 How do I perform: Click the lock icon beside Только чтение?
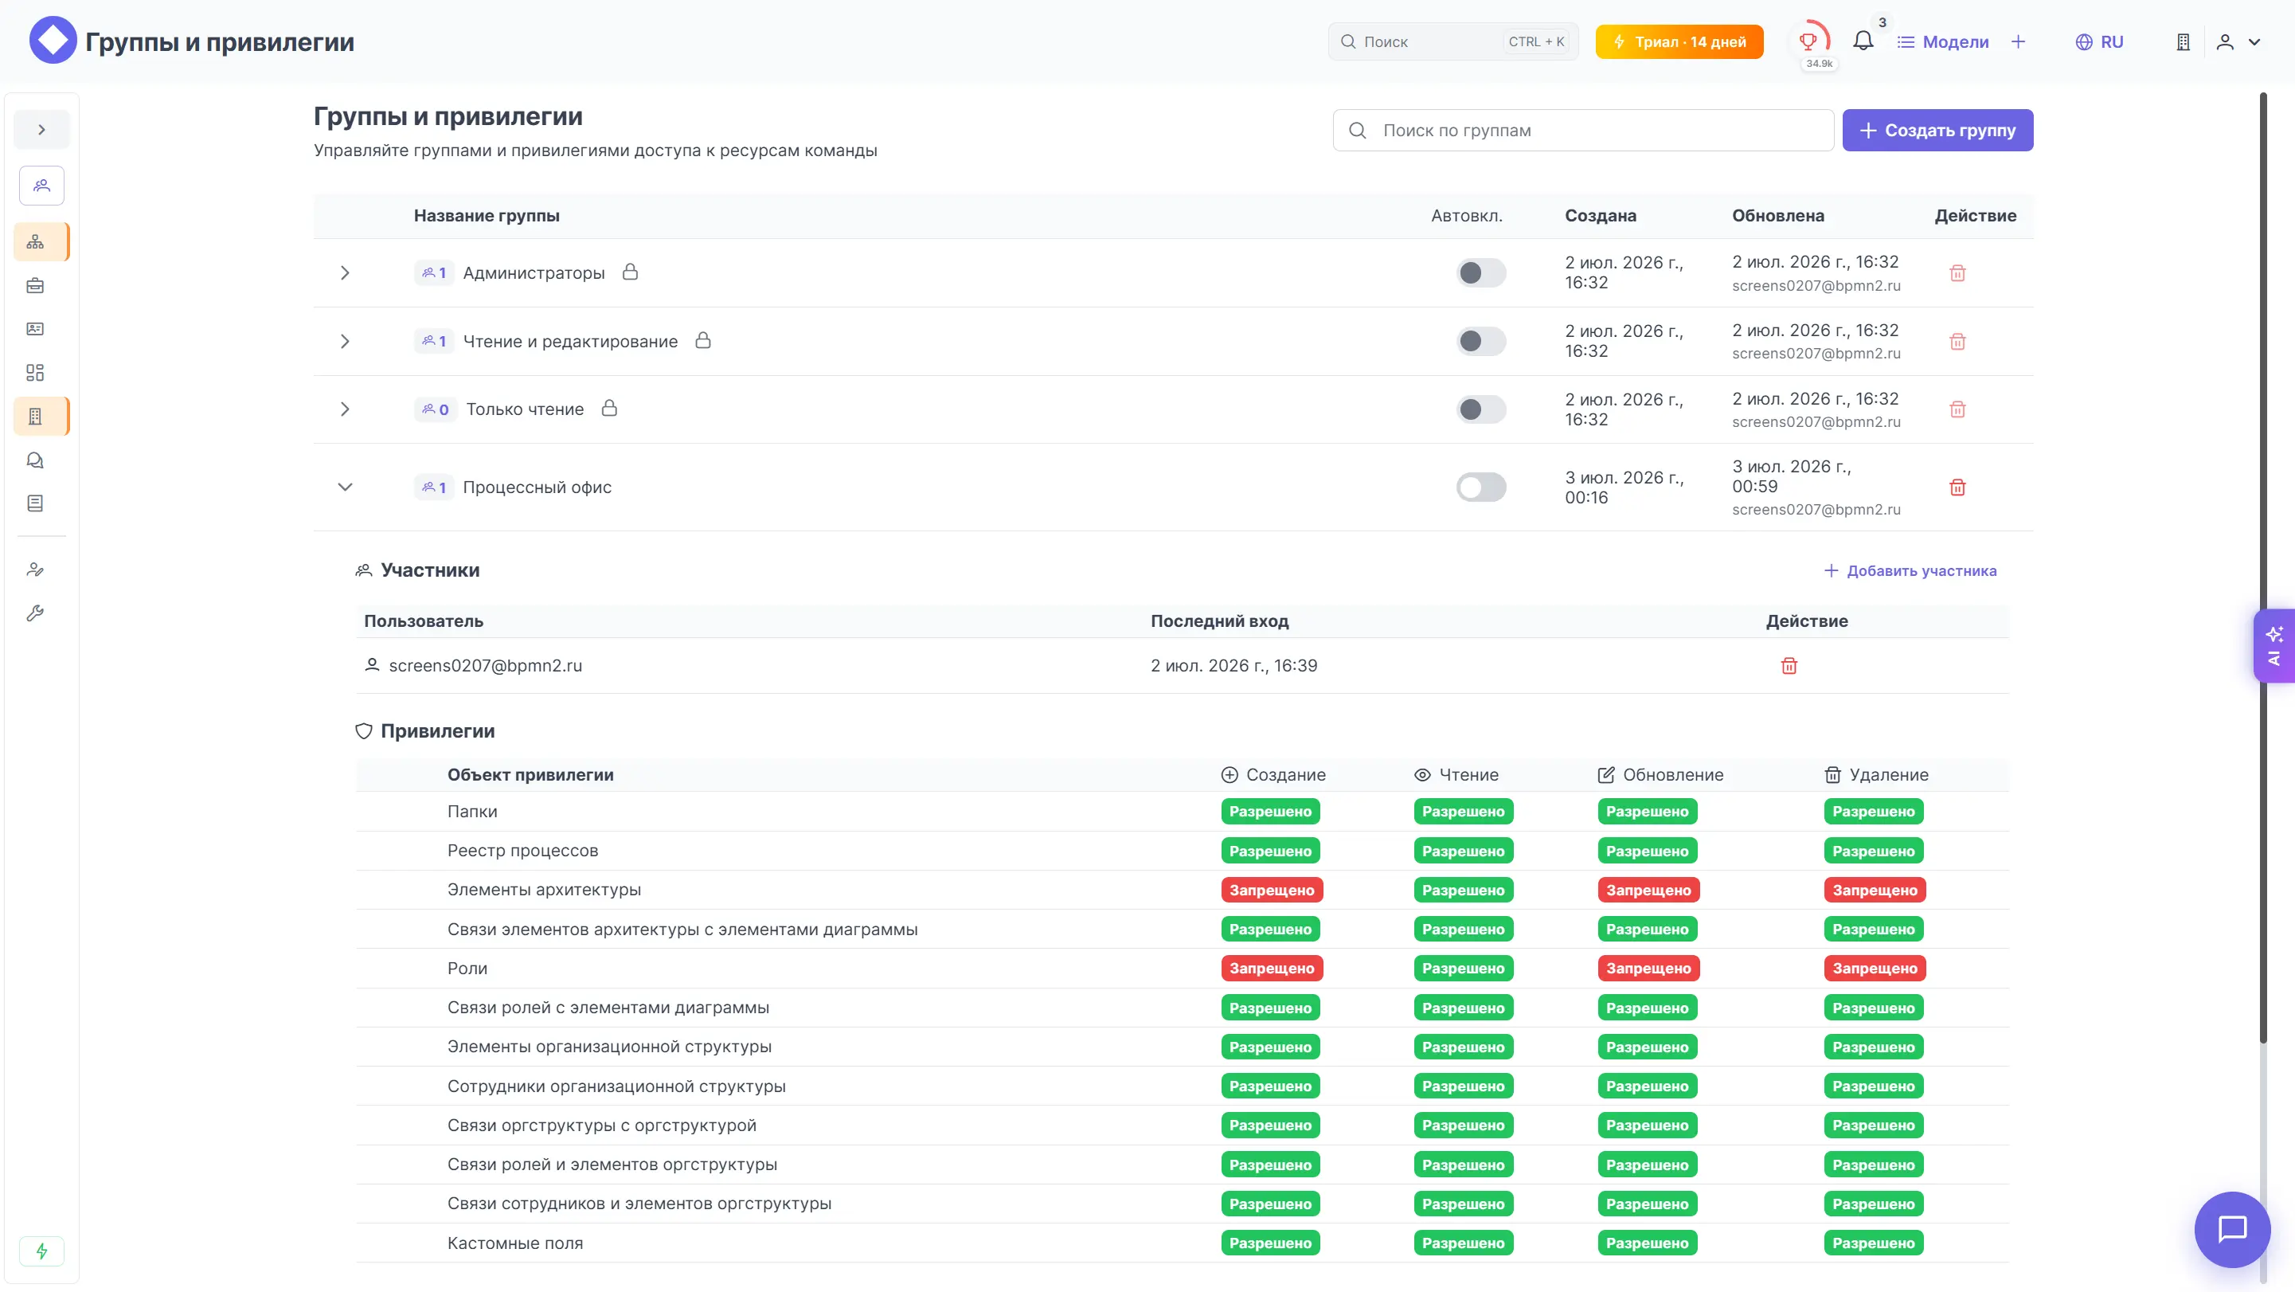coord(609,408)
